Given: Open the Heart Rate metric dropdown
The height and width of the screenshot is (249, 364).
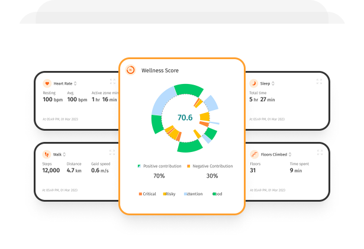Looking at the screenshot, I should pos(76,84).
